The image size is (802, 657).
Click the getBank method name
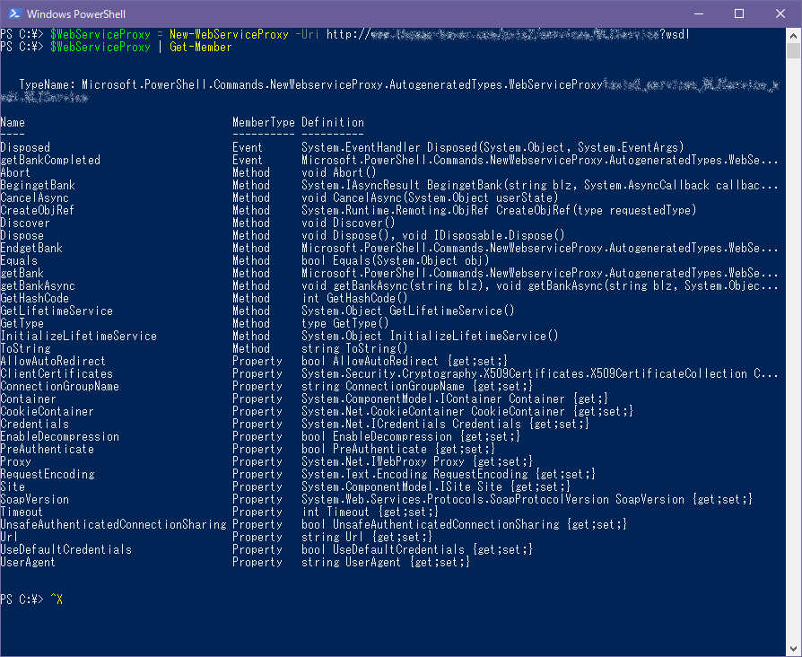pyautogui.click(x=22, y=273)
